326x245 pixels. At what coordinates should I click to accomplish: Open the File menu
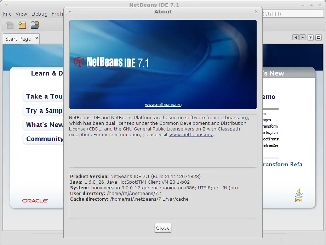coord(7,14)
